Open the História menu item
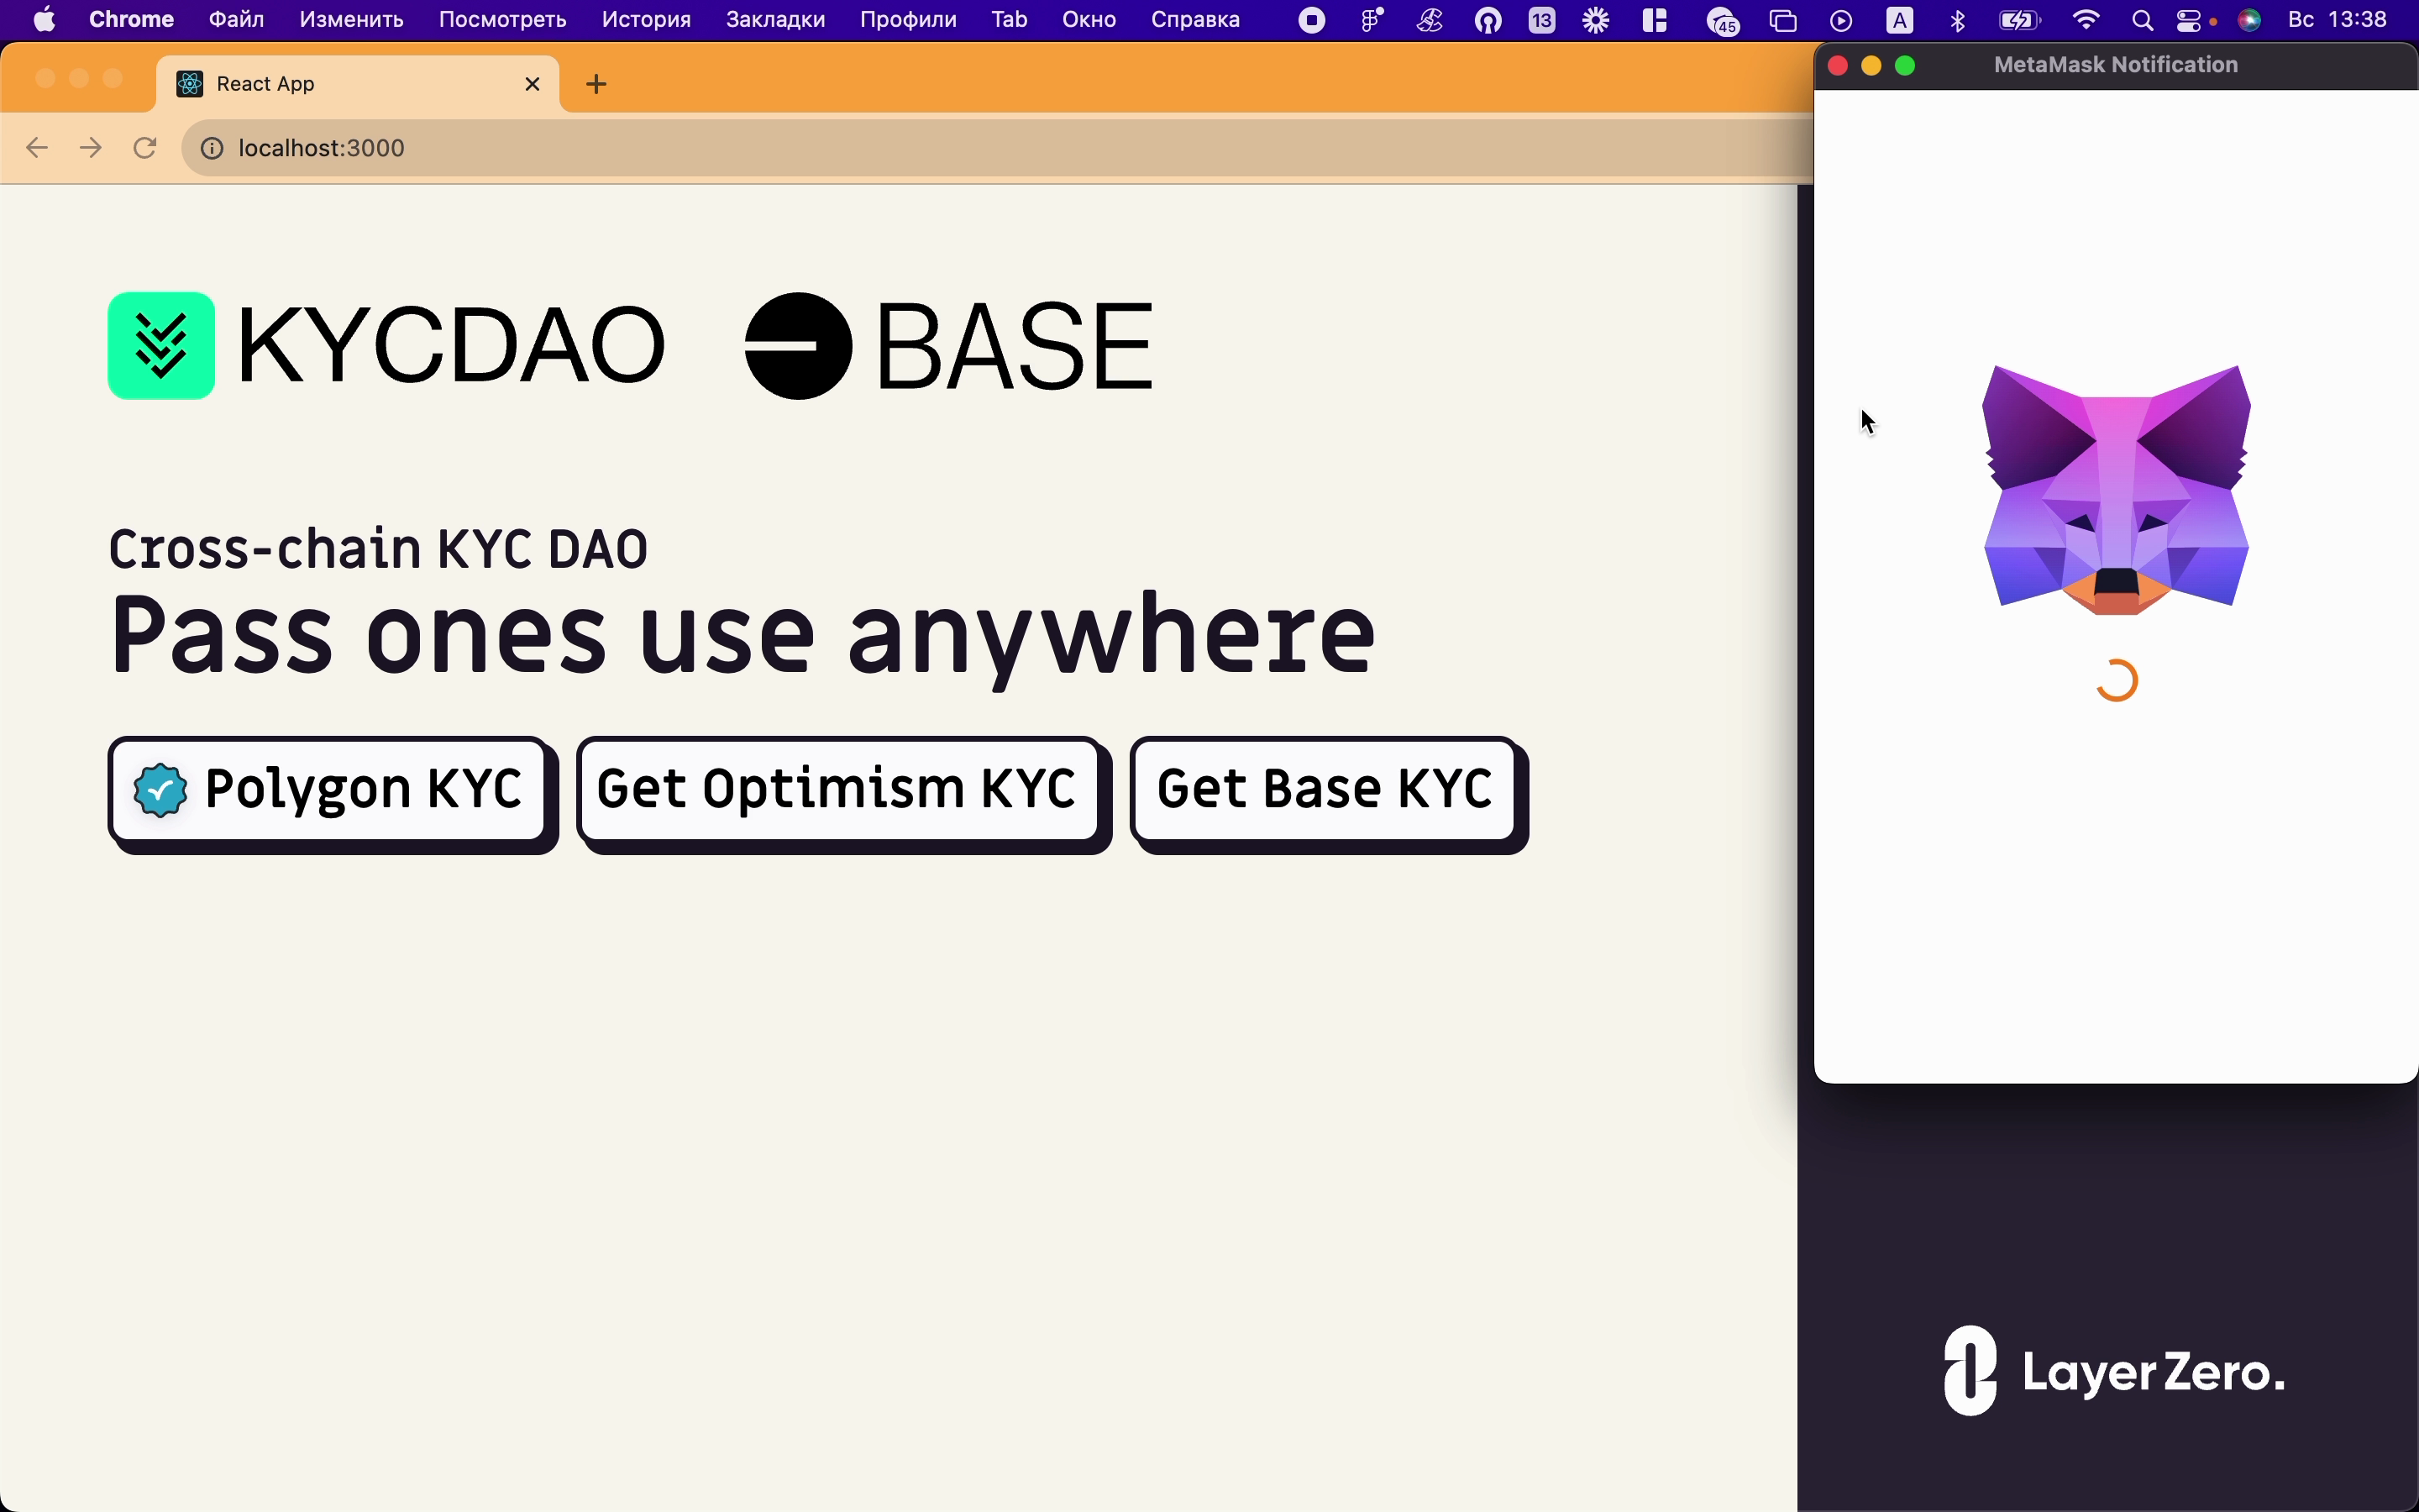2419x1512 pixels. click(x=644, y=19)
